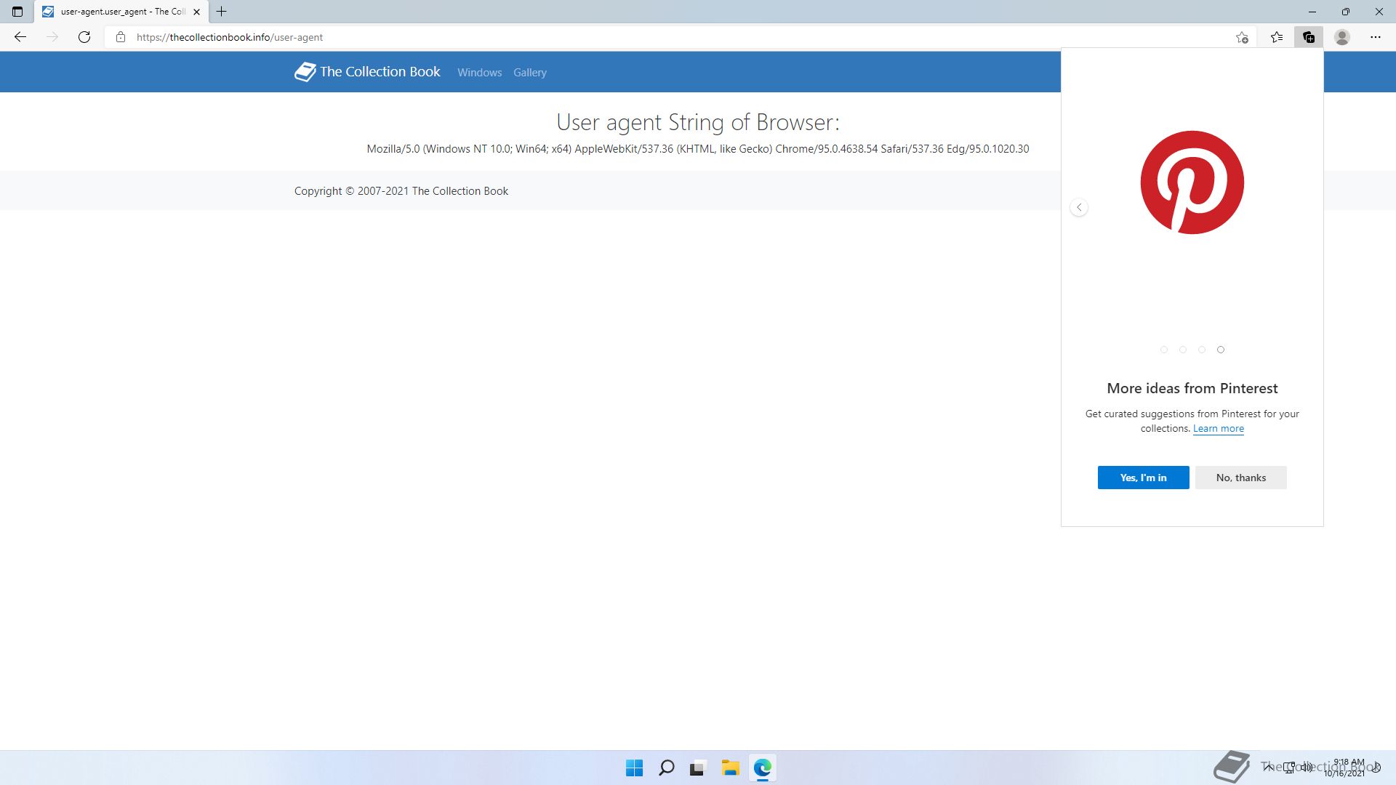
Task: Click the Yes, I'm in button
Action: tap(1144, 478)
